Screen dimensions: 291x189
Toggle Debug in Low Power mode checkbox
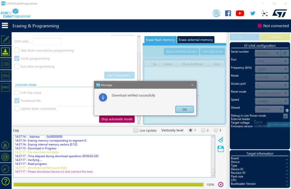pyautogui.click(x=285, y=116)
